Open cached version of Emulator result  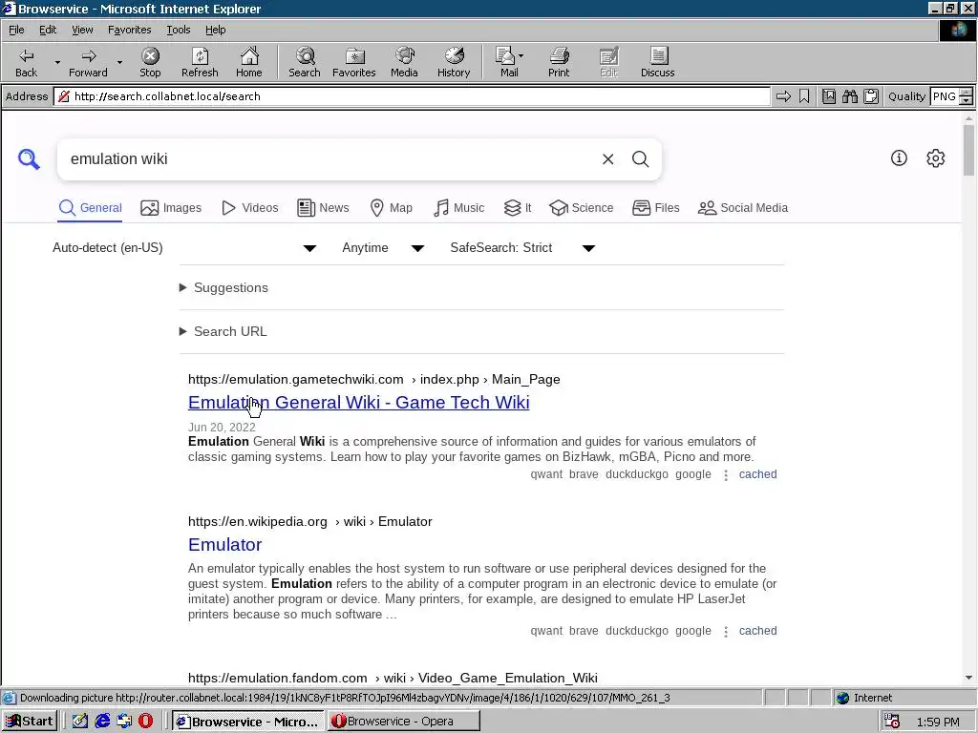click(757, 631)
